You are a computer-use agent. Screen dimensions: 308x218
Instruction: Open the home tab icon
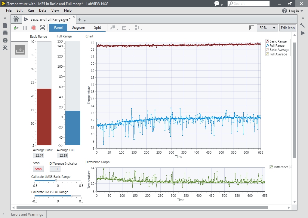tap(16, 19)
